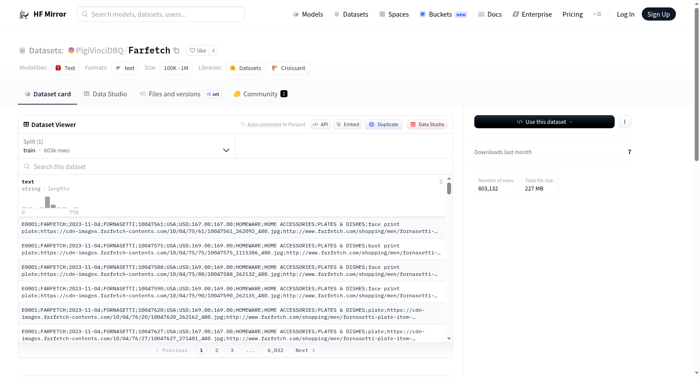The height and width of the screenshot is (377, 700).
Task: Click the text column header
Action: click(x=28, y=182)
